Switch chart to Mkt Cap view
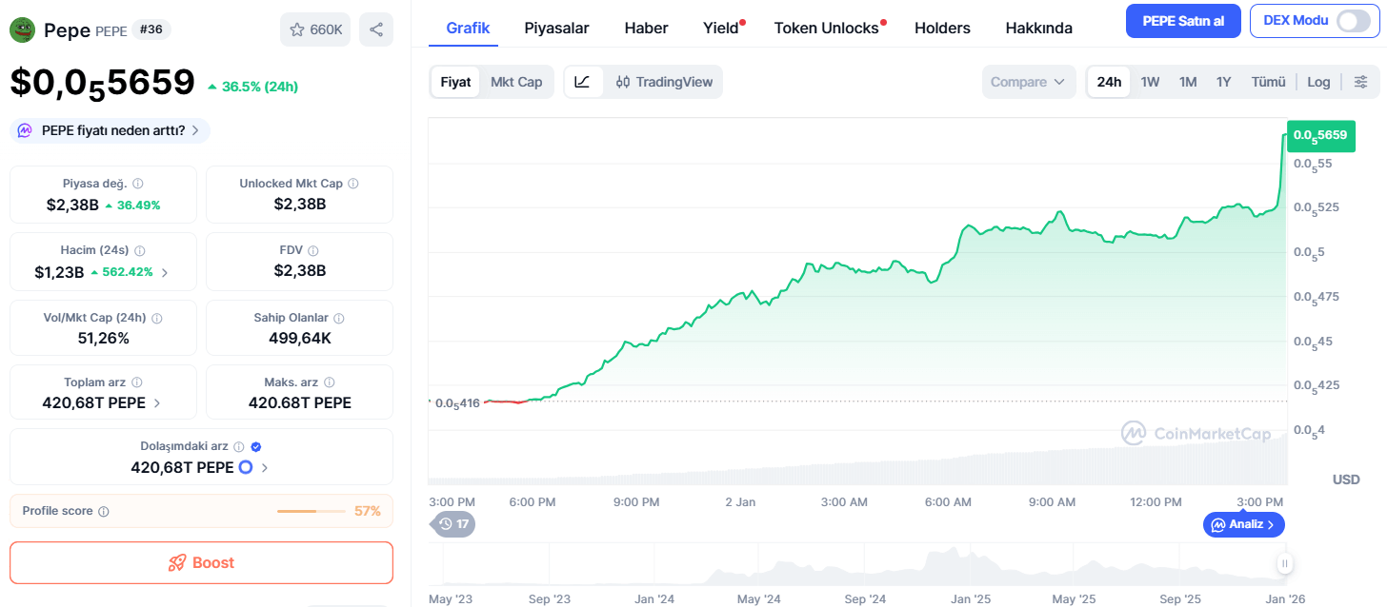Viewport: 1387px width, 607px height. point(516,82)
